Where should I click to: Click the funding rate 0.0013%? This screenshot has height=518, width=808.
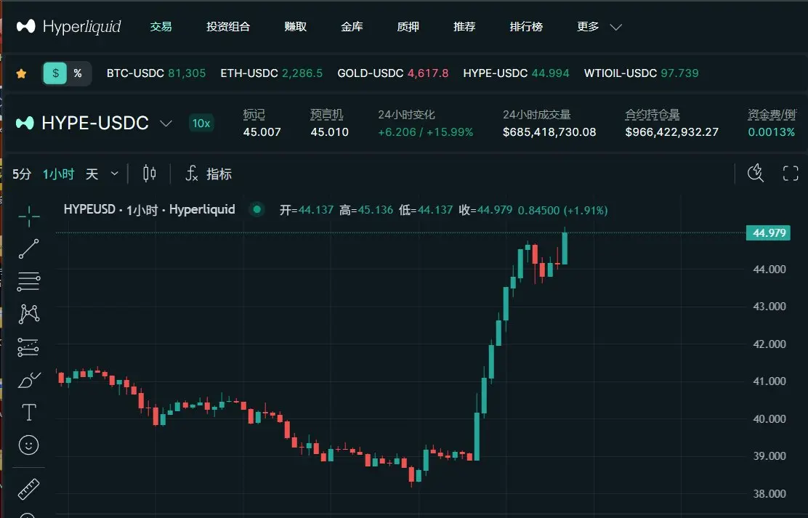point(772,132)
